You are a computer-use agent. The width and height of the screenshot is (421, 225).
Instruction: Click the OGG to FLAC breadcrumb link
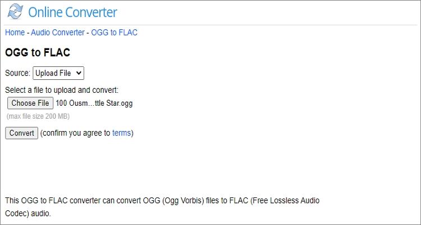coord(114,33)
